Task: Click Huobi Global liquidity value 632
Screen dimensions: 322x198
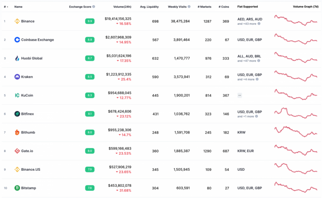Action: point(155,58)
